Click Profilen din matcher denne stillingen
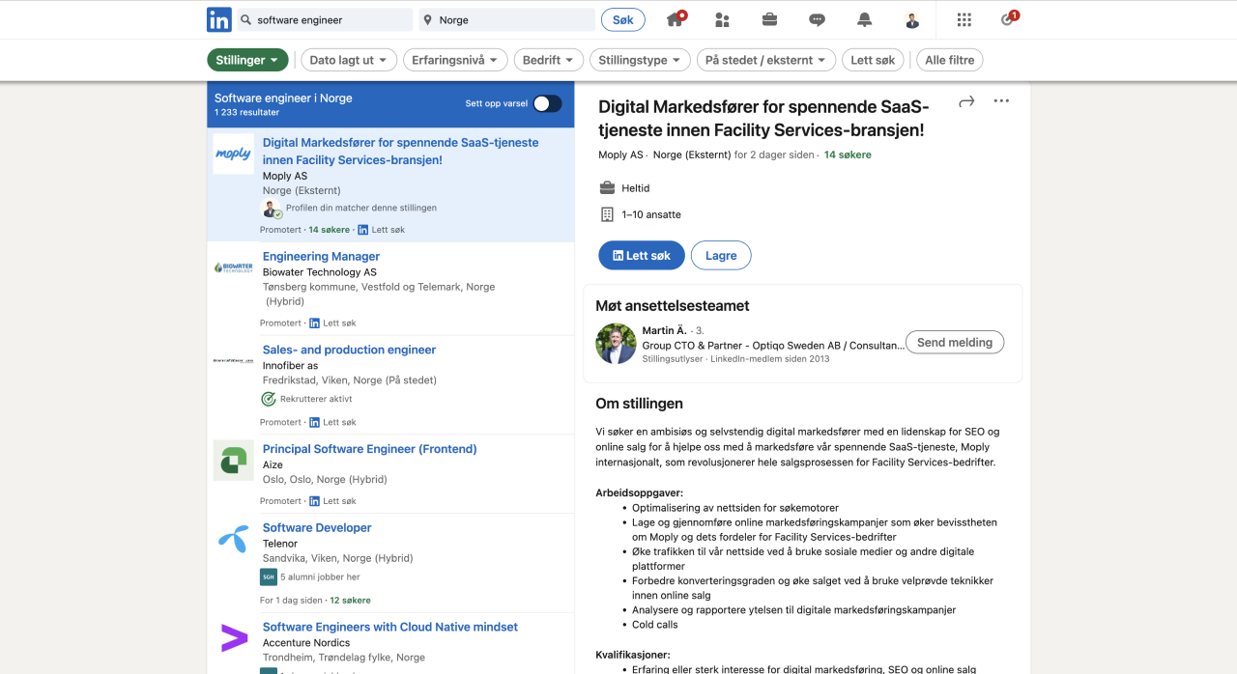Viewport: 1237px width, 674px height. pyautogui.click(x=361, y=208)
